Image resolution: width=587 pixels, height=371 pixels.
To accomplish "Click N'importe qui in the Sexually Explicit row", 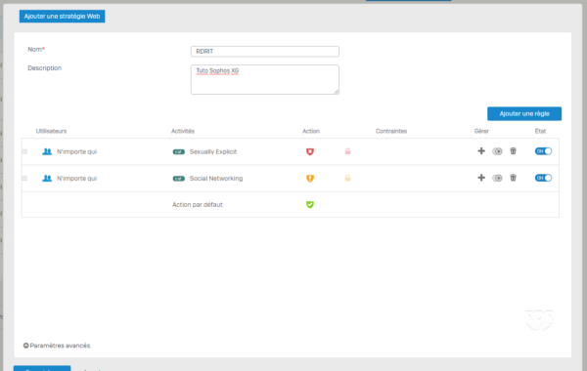I will point(76,151).
